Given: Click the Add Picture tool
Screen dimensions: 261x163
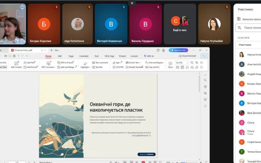Looking at the screenshot, I should coord(31,67).
